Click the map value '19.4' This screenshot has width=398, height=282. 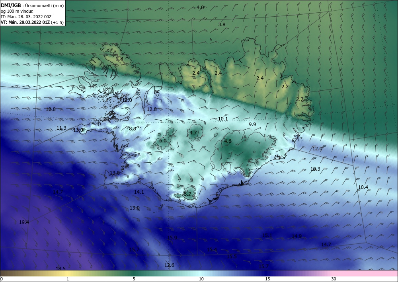(x=24, y=222)
